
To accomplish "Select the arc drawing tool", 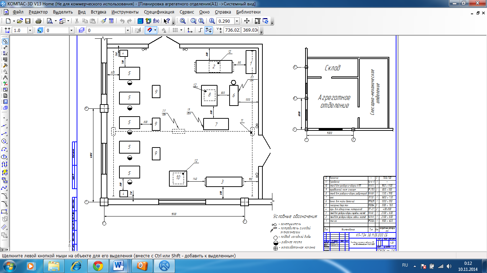I will (x=5, y=149).
